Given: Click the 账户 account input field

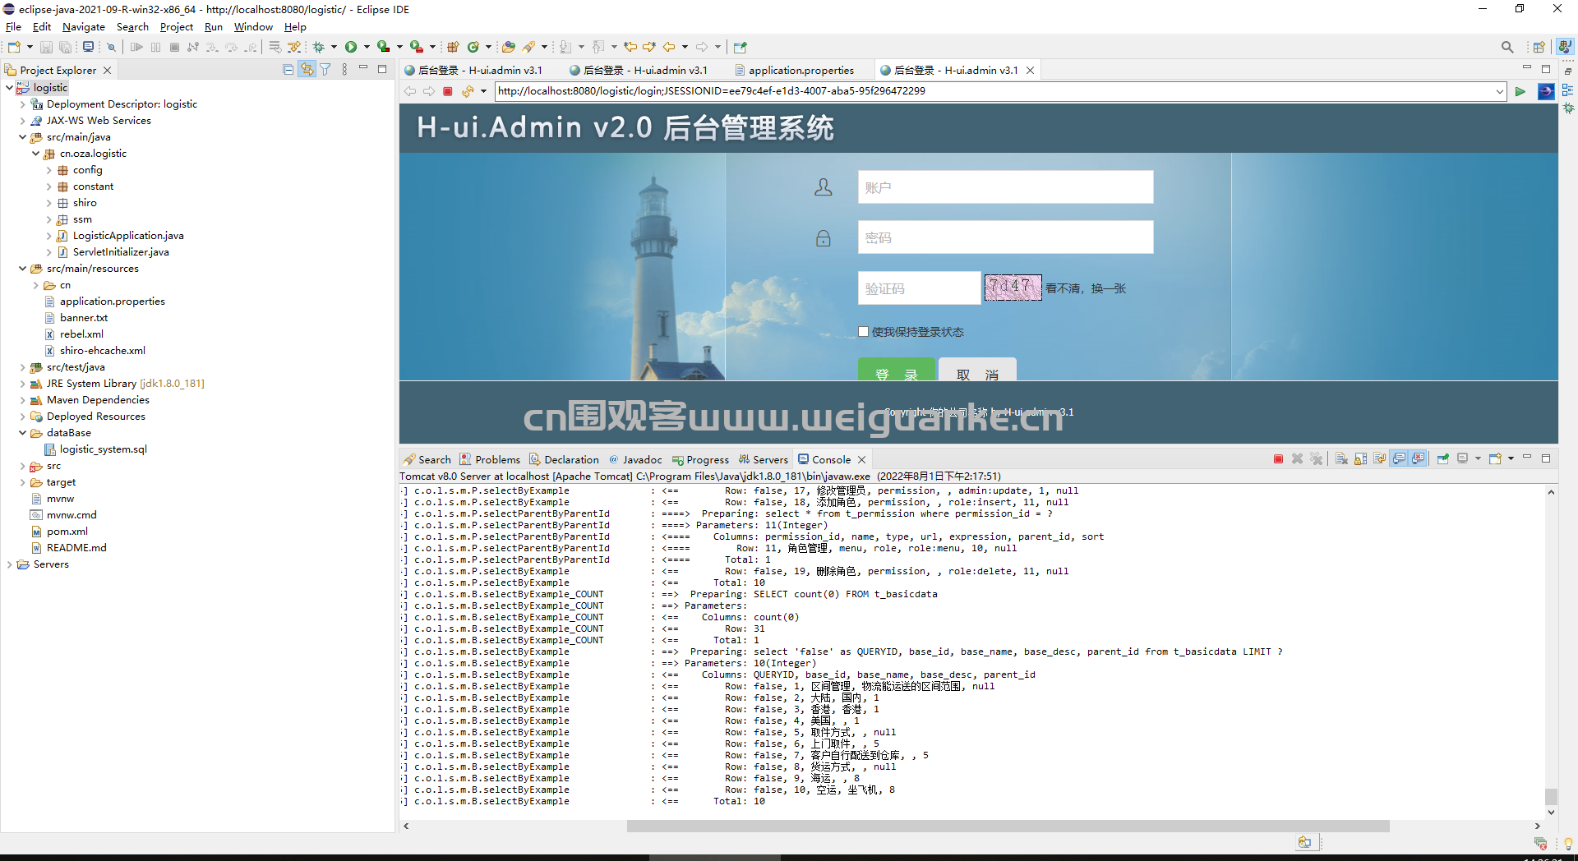Looking at the screenshot, I should (1005, 187).
